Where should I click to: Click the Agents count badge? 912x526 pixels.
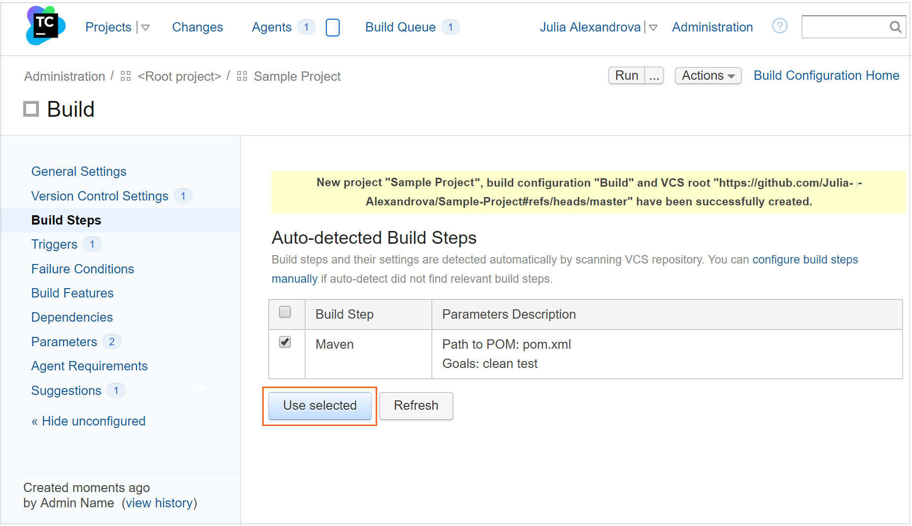coord(307,27)
